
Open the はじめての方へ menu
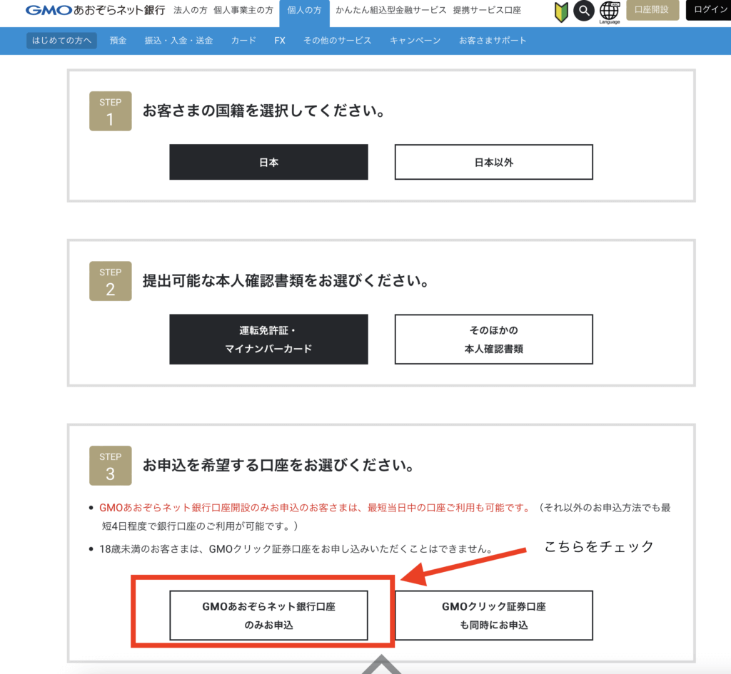[61, 41]
